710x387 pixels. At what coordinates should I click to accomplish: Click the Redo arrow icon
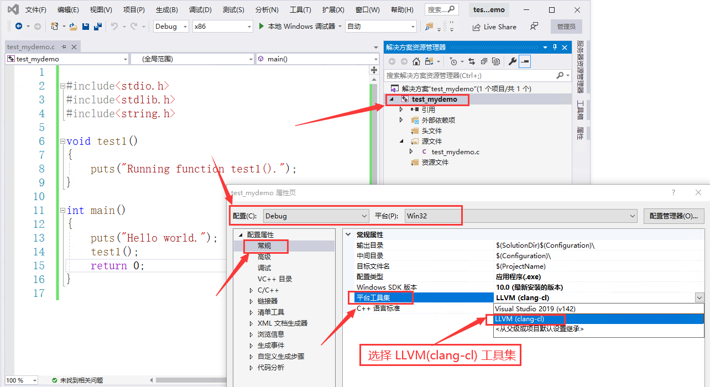tap(134, 27)
